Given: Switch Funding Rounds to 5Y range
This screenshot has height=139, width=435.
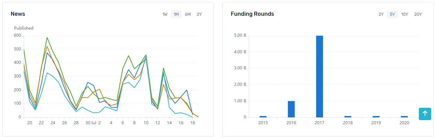Looking at the screenshot, I should coord(392,14).
